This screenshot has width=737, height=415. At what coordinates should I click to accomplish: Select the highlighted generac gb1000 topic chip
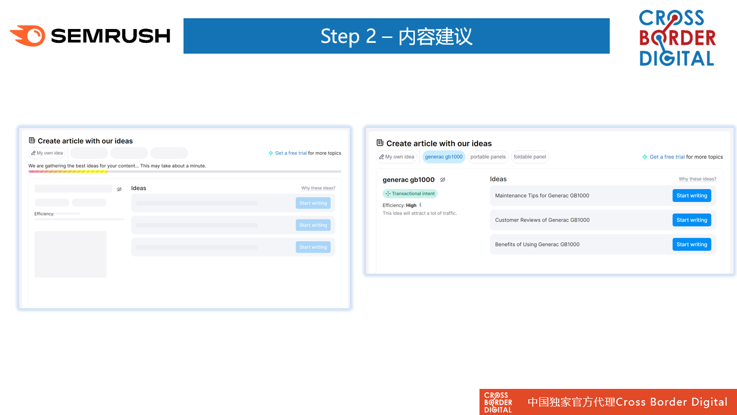(443, 157)
